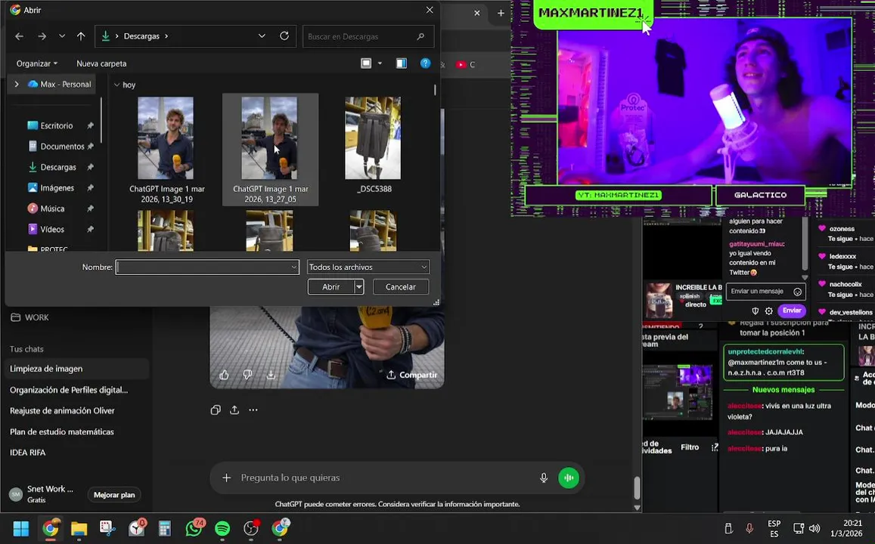
Task: Open file dialog help
Action: (x=425, y=63)
